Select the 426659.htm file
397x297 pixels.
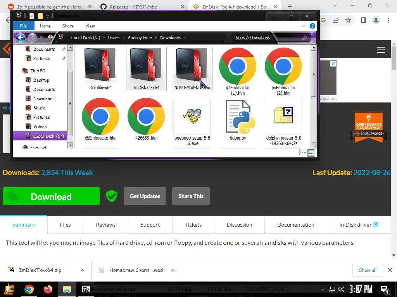146,119
